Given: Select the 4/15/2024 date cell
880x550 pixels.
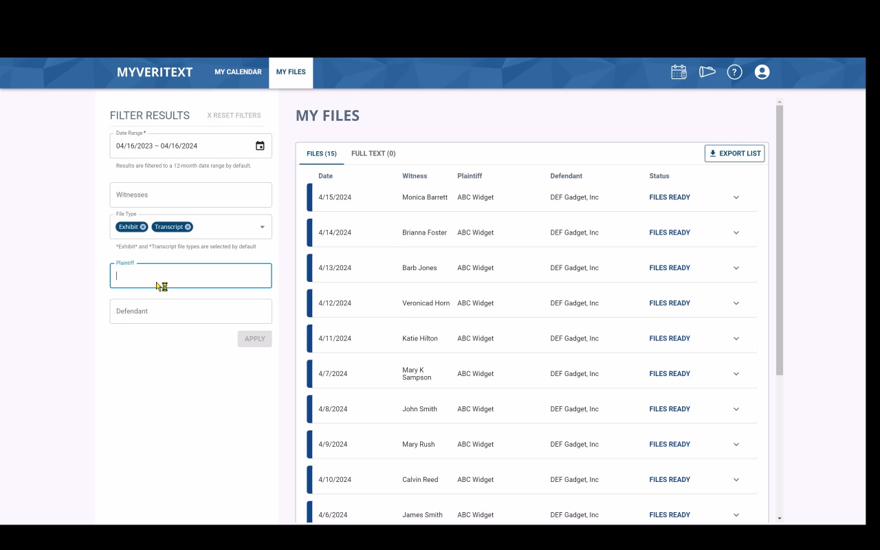Looking at the screenshot, I should pyautogui.click(x=335, y=197).
